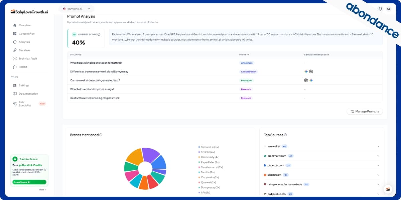Select prompt 'What helps edit and improve essays?'
401x200 pixels.
click(x=92, y=89)
